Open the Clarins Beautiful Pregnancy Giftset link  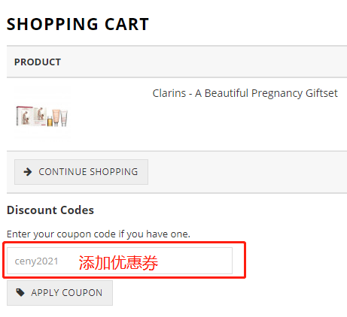pyautogui.click(x=245, y=93)
